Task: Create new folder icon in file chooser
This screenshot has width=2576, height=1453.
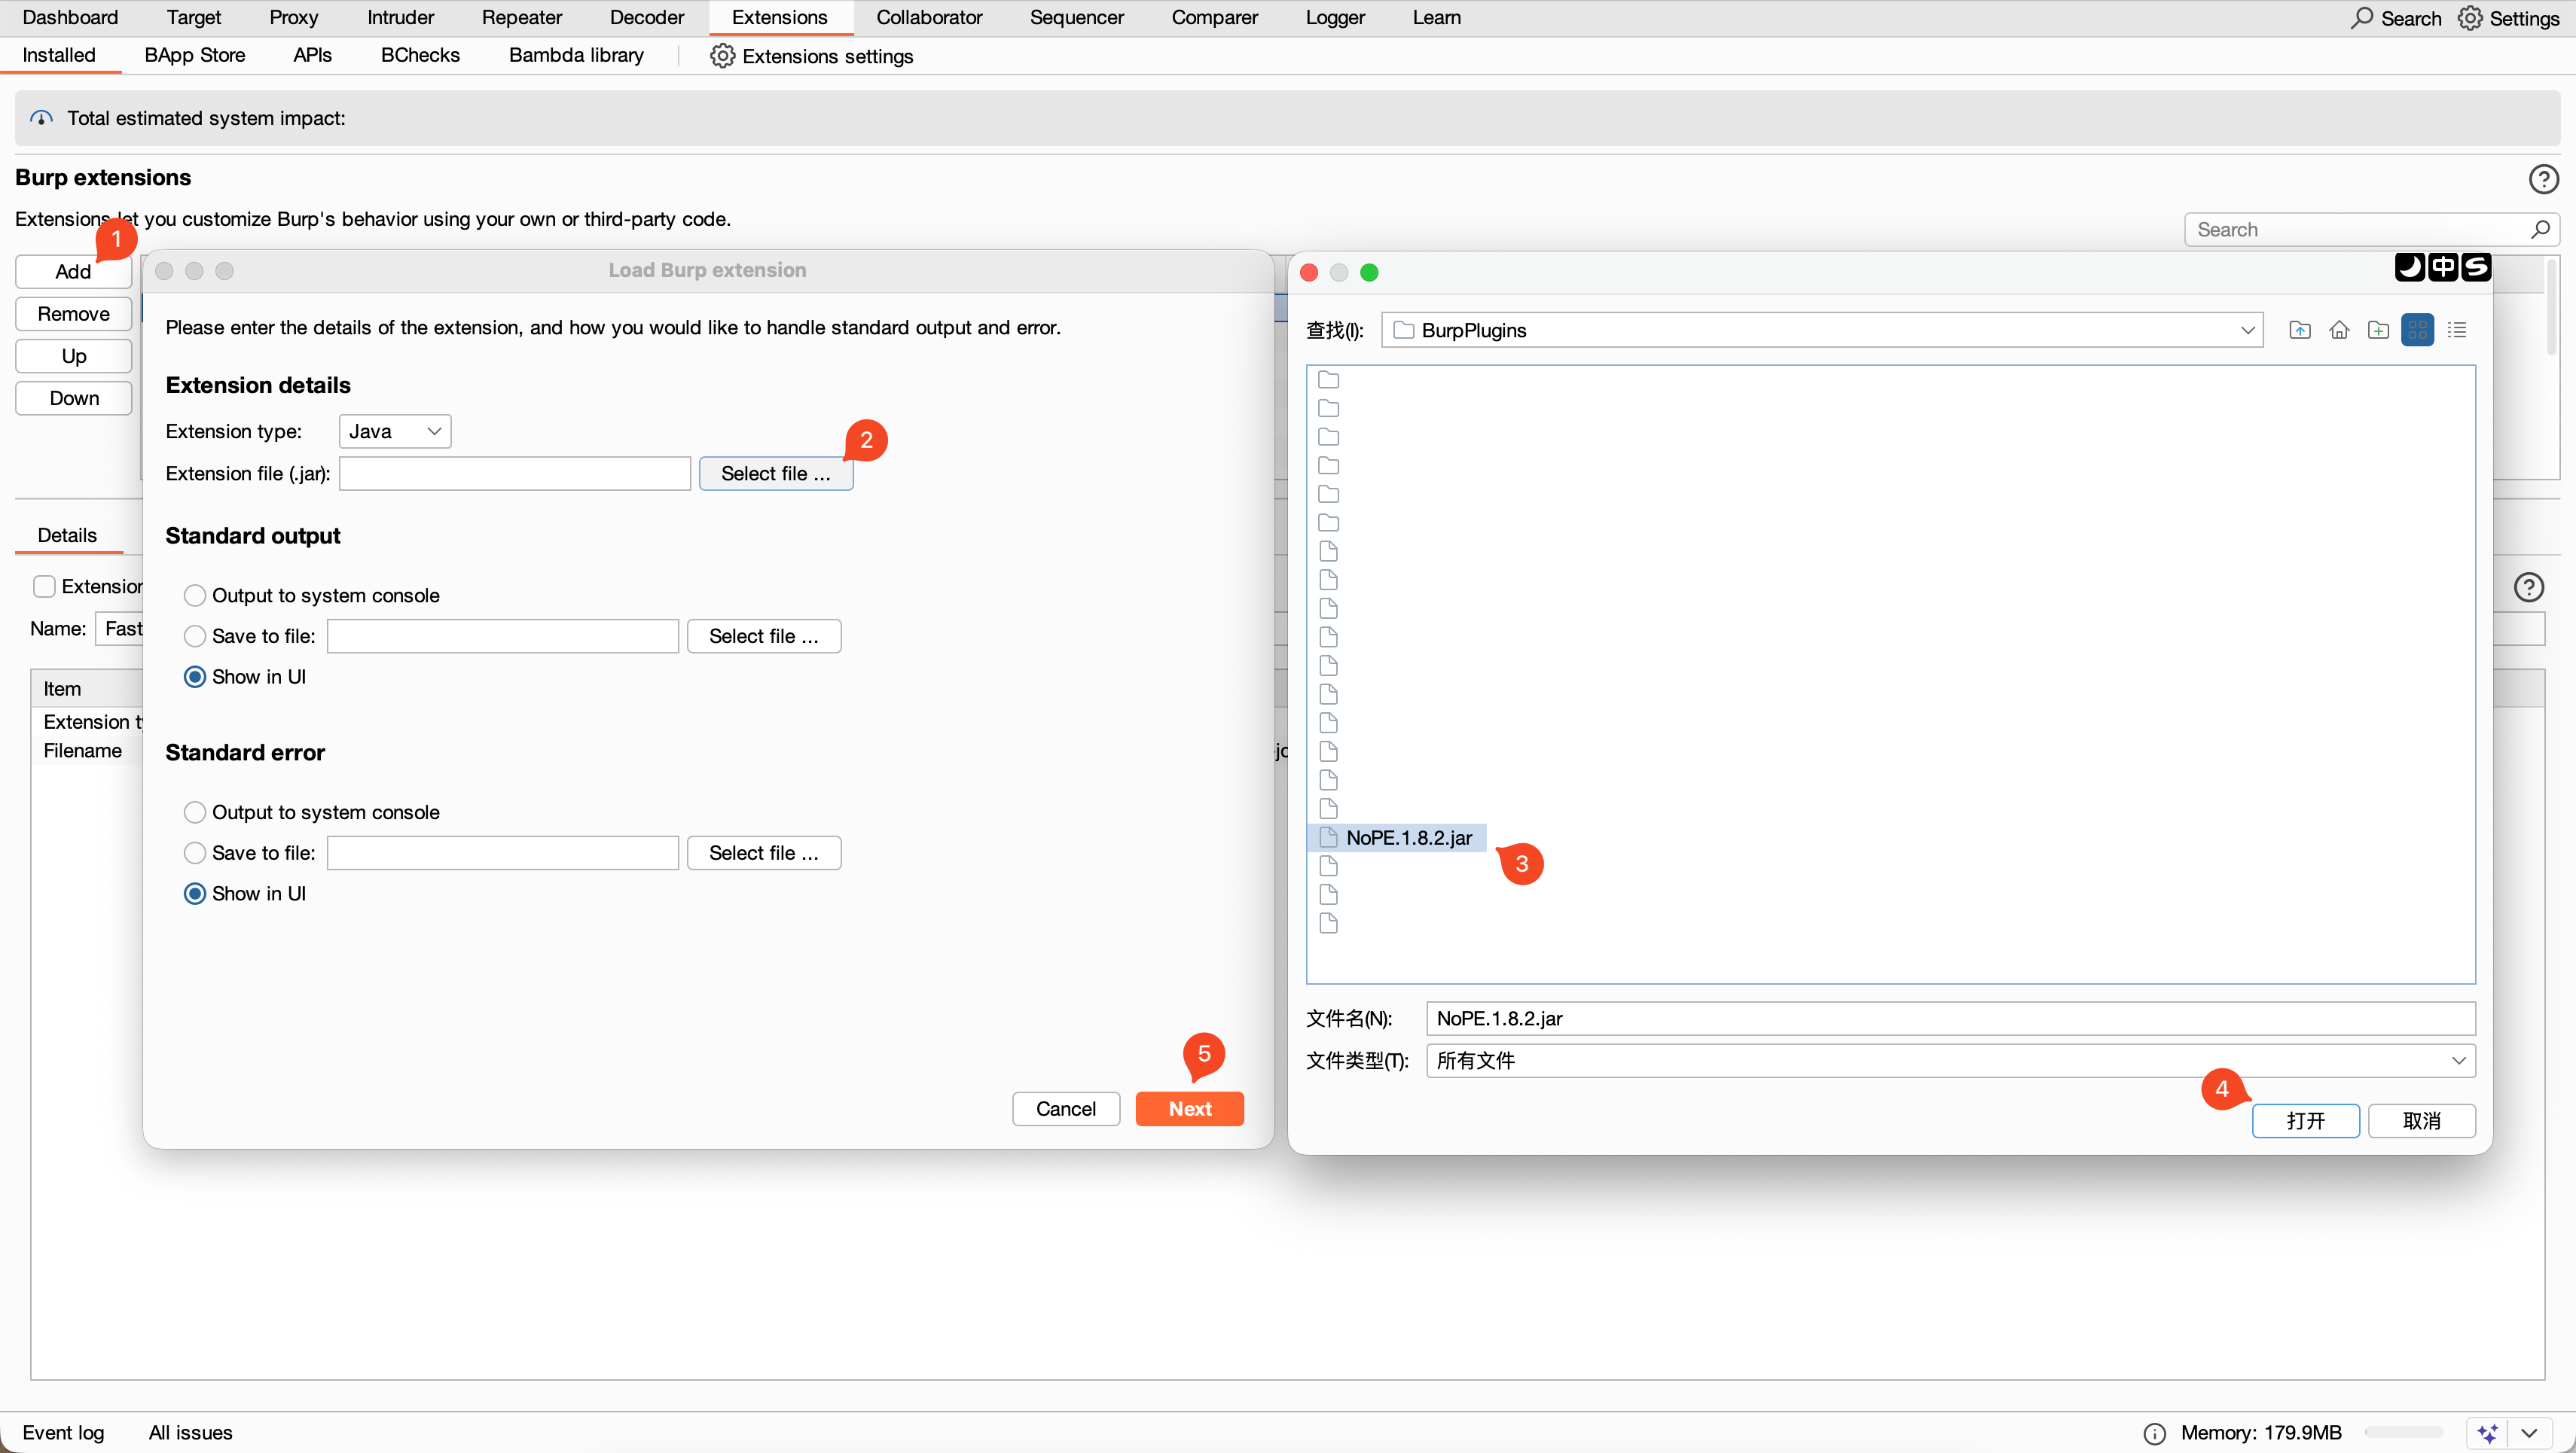Action: tap(2378, 330)
